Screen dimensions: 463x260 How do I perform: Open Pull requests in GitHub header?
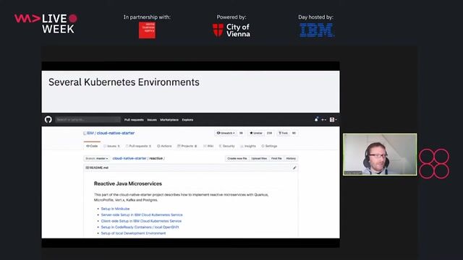pyautogui.click(x=134, y=120)
